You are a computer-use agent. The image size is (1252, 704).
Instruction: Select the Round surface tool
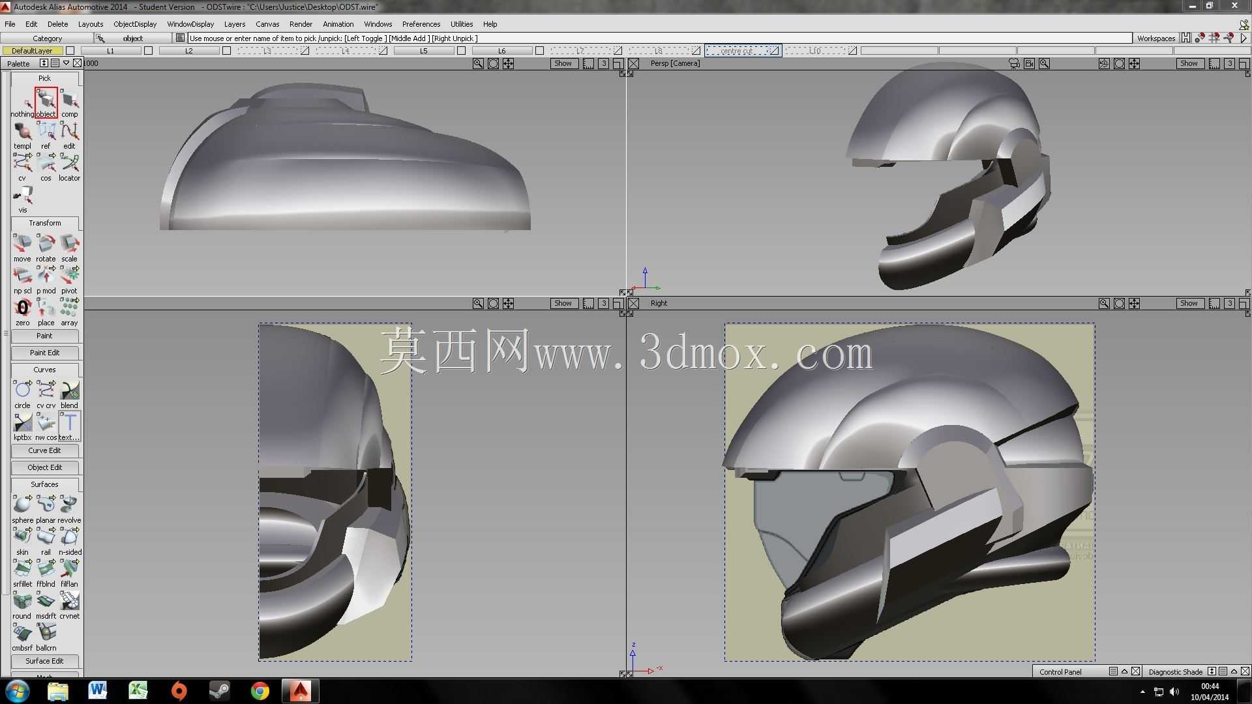tap(22, 606)
